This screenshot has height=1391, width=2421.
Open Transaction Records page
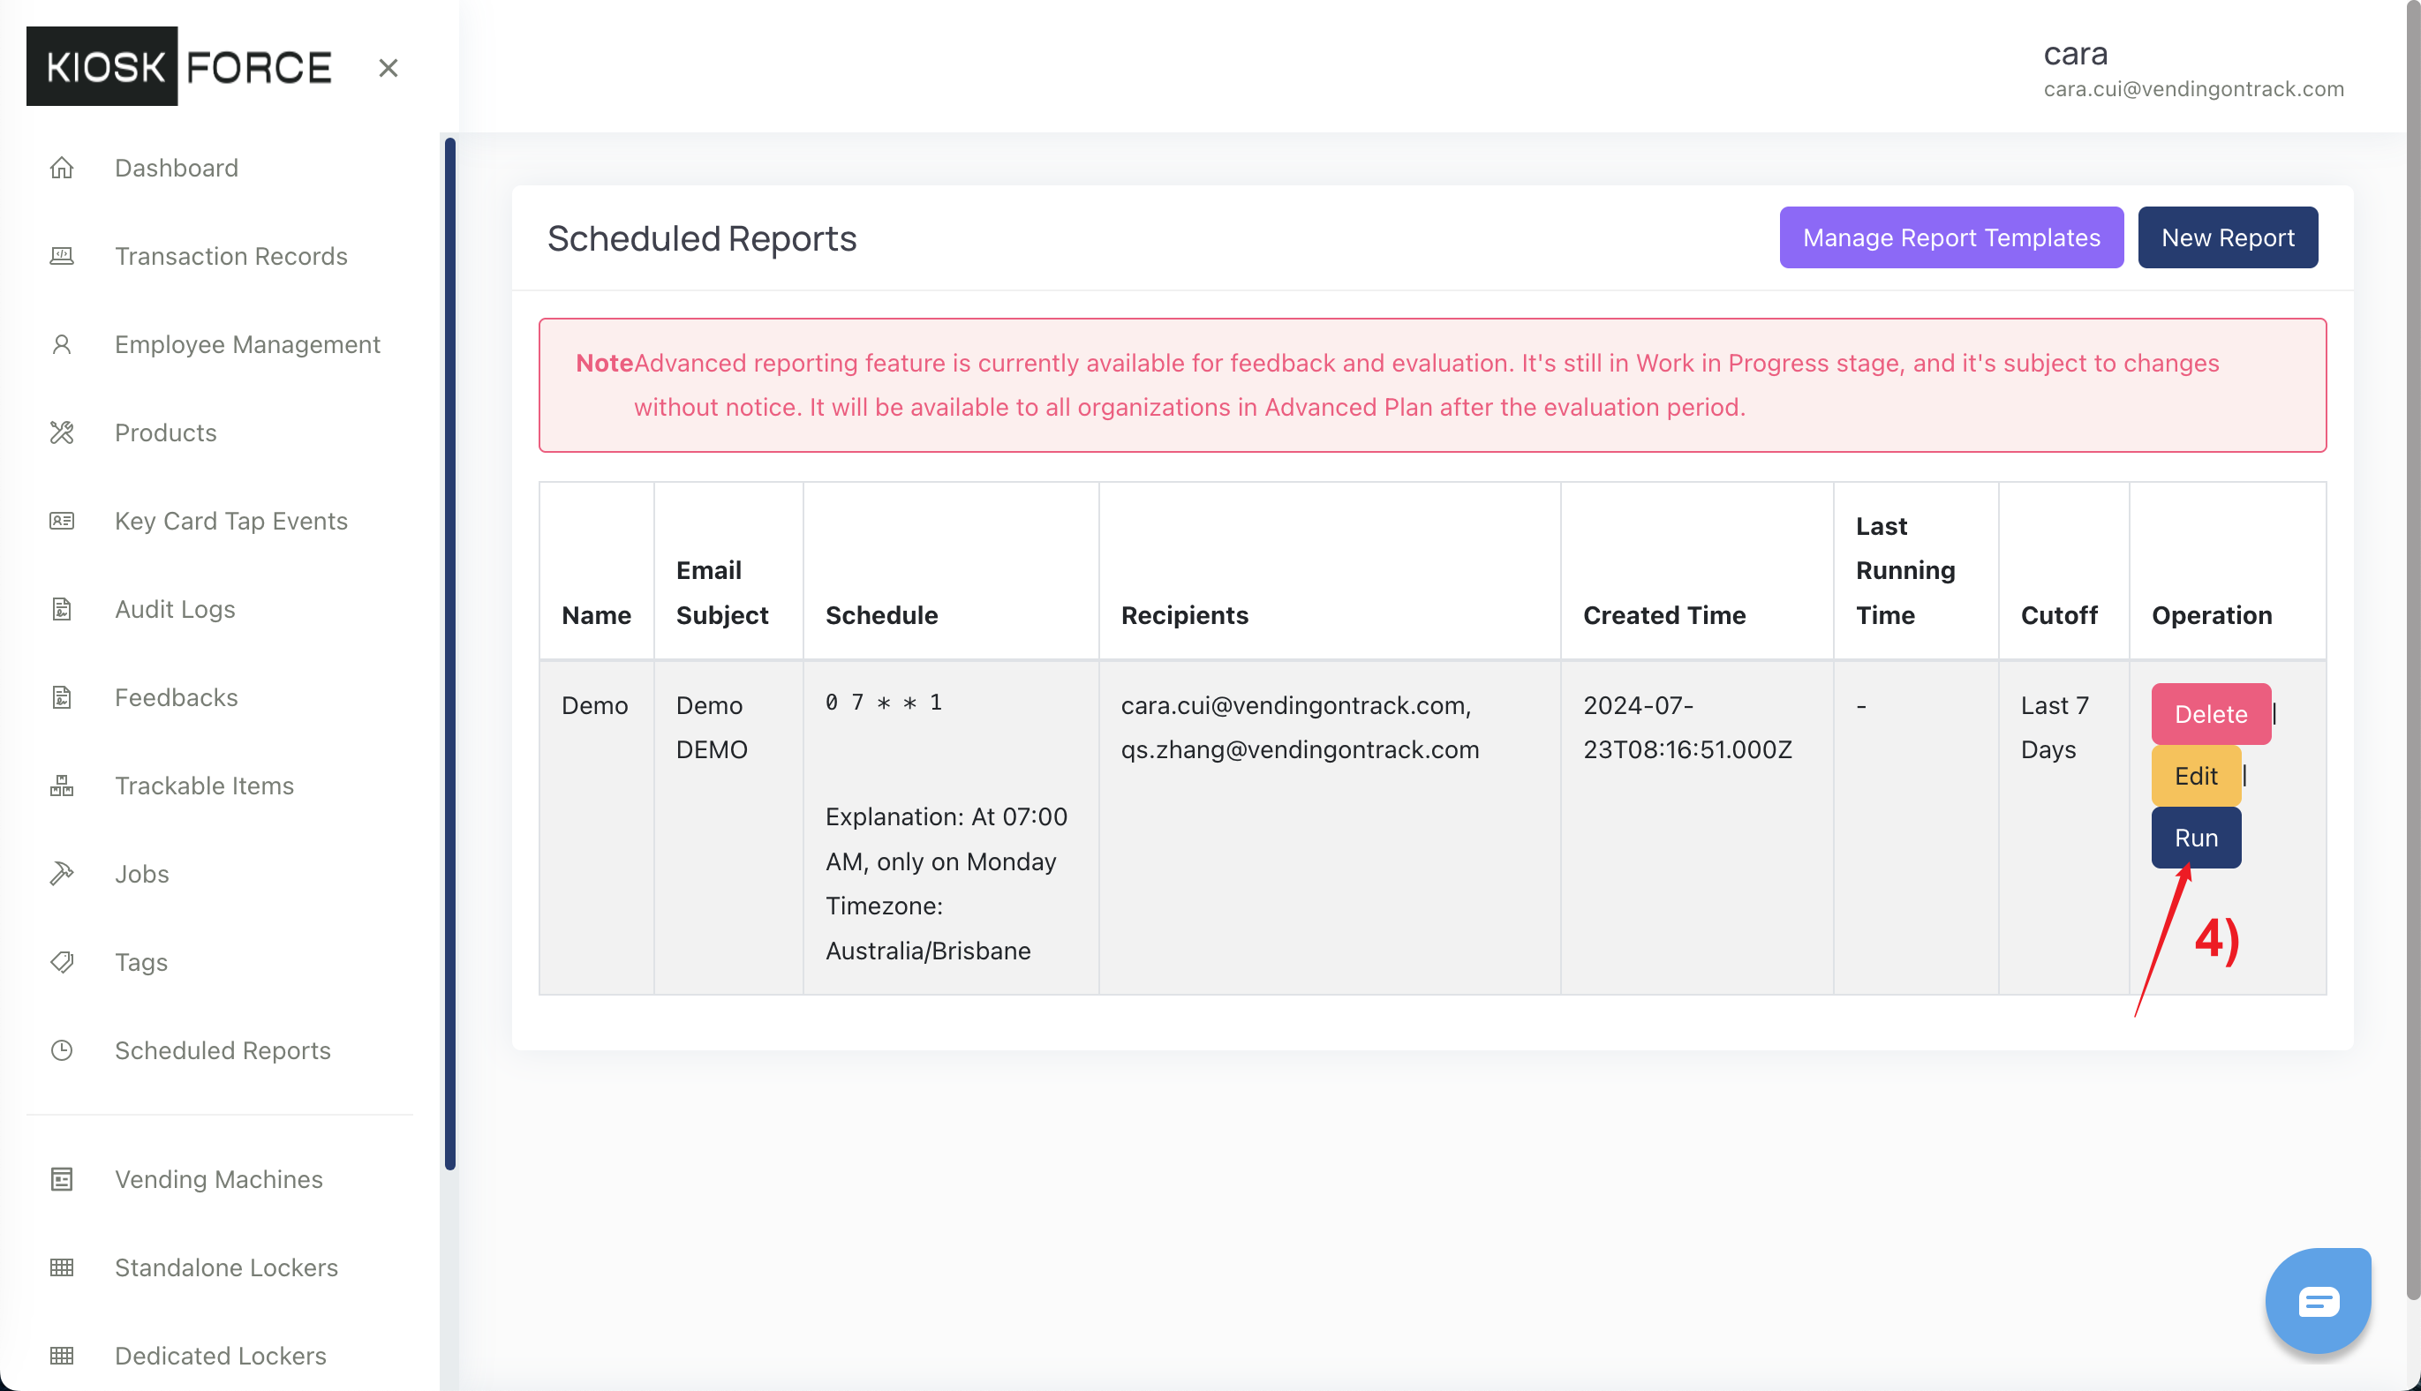231,256
